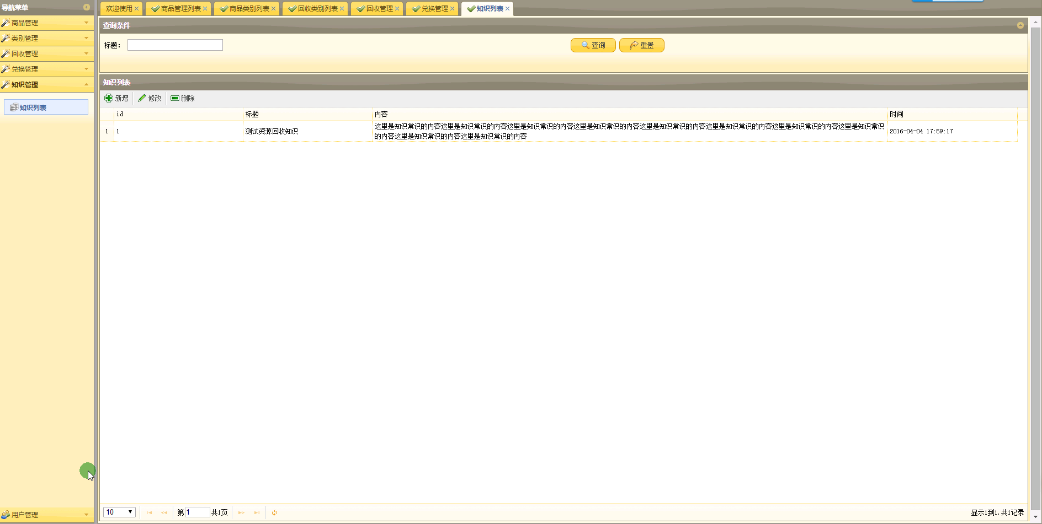Image resolution: width=1042 pixels, height=524 pixels.
Task: Expand the 类别管理 accordion section
Action: (x=47, y=38)
